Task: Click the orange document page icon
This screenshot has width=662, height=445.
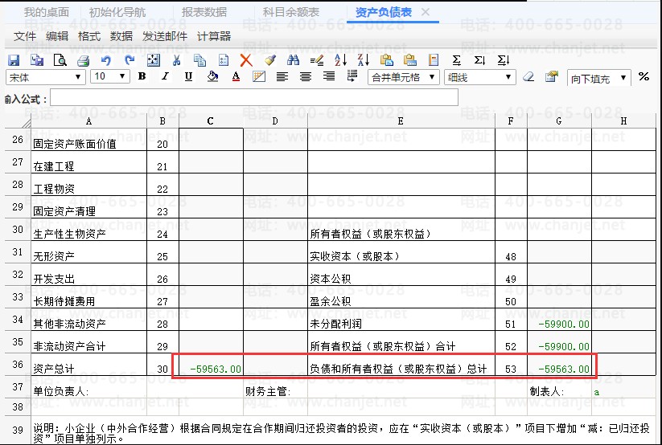Action: pyautogui.click(x=434, y=60)
